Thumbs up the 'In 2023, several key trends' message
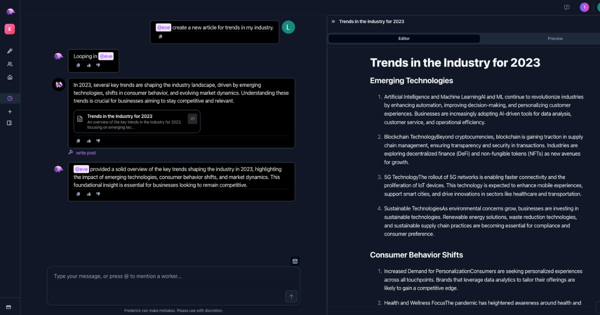Screen dimensions: 600x315 click(x=89, y=141)
